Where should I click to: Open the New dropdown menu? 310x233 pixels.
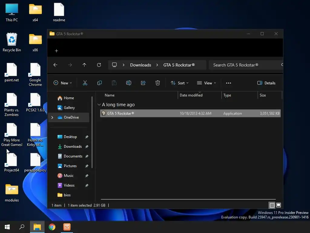coord(63,83)
